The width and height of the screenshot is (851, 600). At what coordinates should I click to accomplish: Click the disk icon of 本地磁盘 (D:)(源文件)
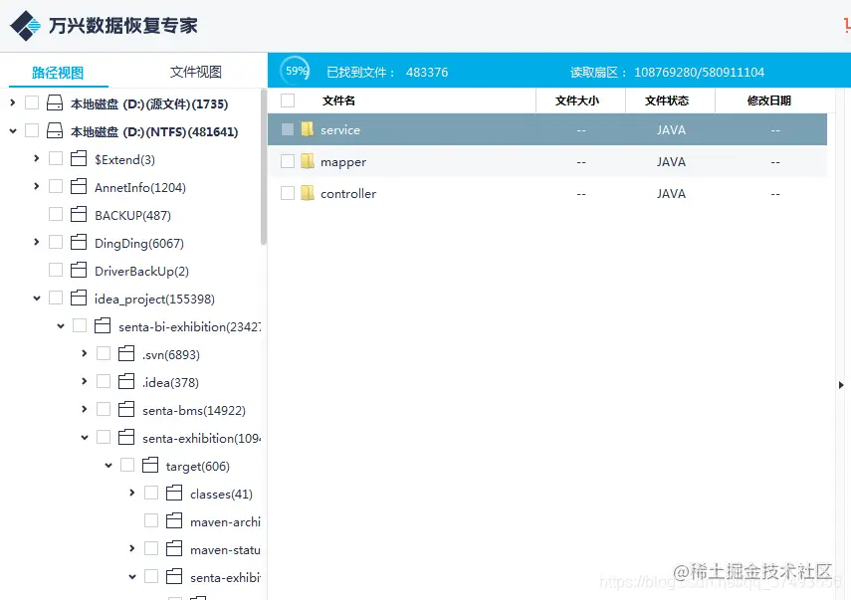click(x=56, y=102)
